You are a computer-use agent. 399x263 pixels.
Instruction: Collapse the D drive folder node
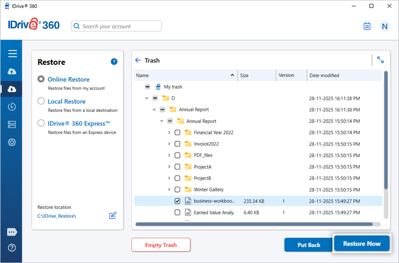coord(147,98)
